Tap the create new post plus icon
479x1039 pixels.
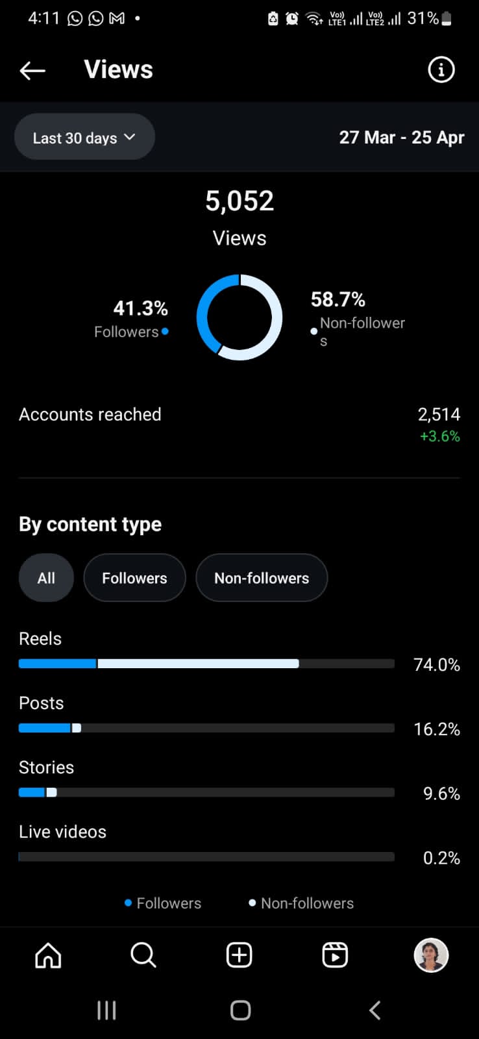coord(239,955)
